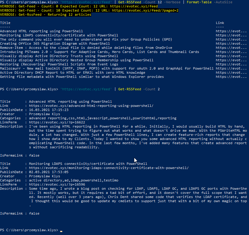Click the Link column header in the table
This screenshot has width=249, height=235.
220,23
